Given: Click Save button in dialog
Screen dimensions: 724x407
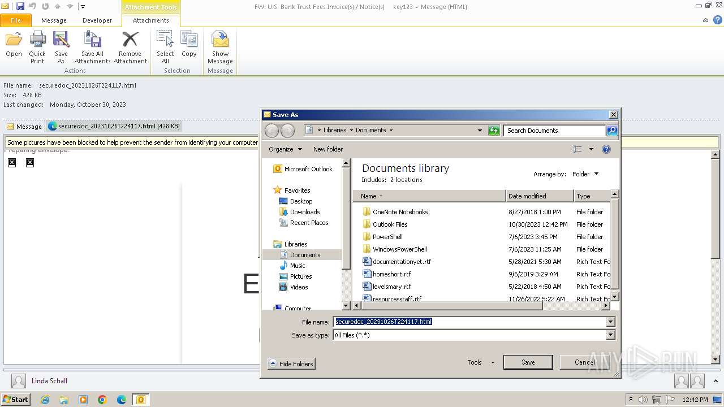Looking at the screenshot, I should (x=528, y=362).
